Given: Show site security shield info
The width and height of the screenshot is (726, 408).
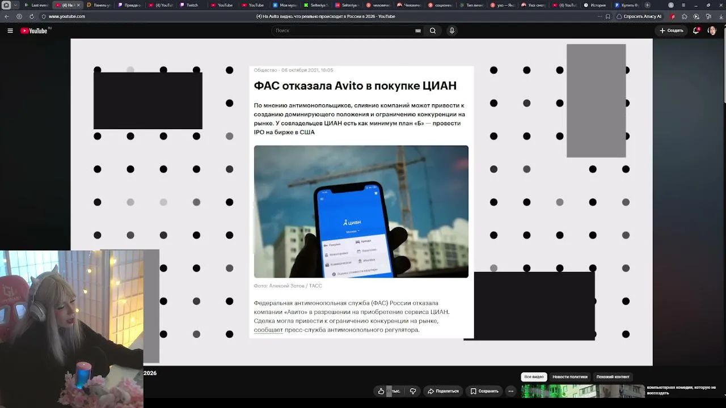Looking at the screenshot, I should pos(44,16).
